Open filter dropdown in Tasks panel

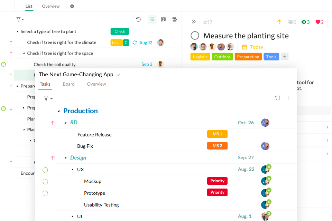pyautogui.click(x=48, y=98)
